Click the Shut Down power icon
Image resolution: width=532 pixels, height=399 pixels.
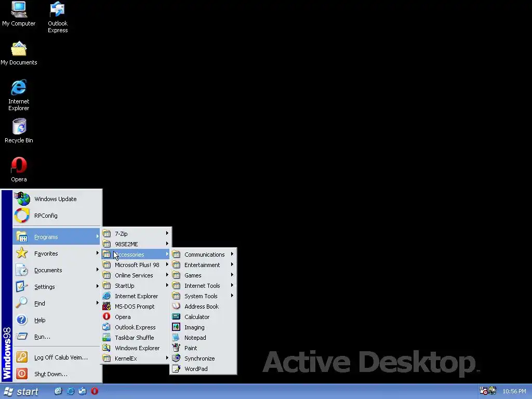pos(22,374)
